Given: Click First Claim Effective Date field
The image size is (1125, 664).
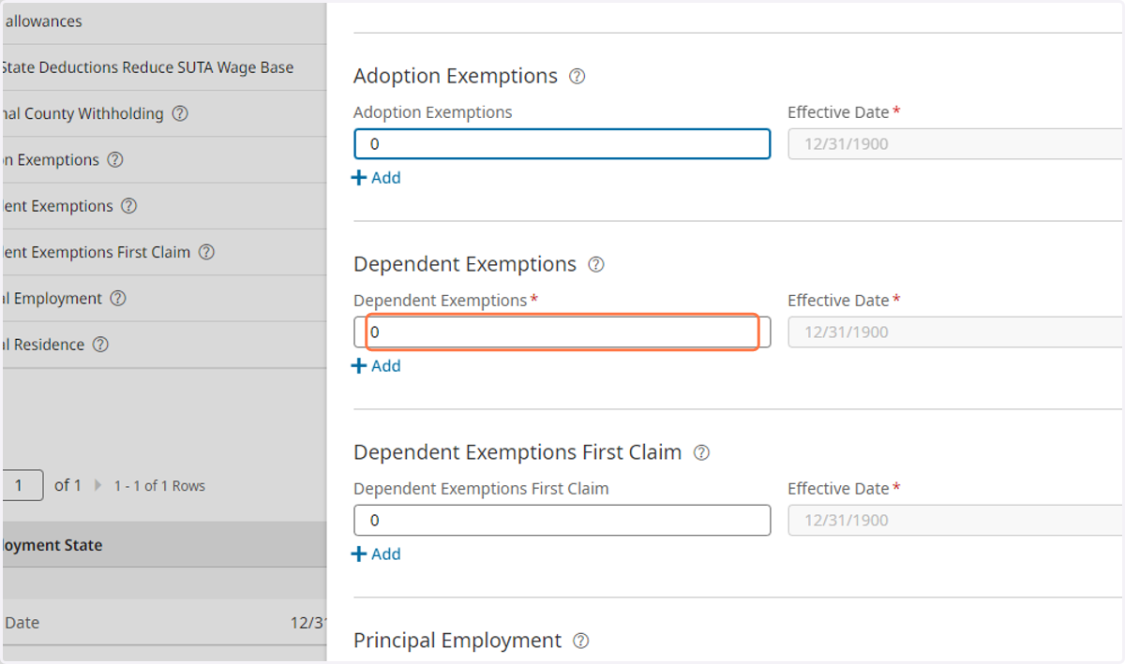Looking at the screenshot, I should coord(956,521).
